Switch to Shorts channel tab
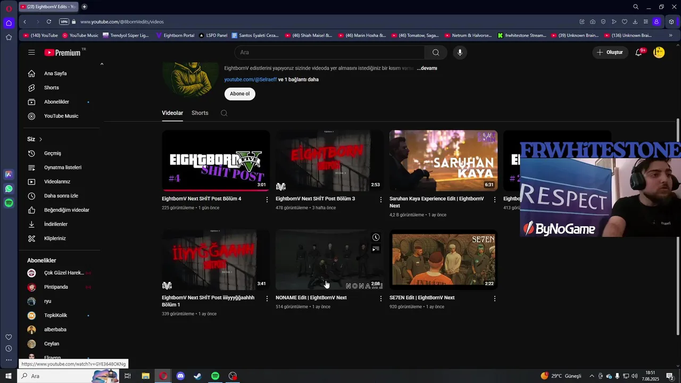The width and height of the screenshot is (681, 383). [x=200, y=113]
